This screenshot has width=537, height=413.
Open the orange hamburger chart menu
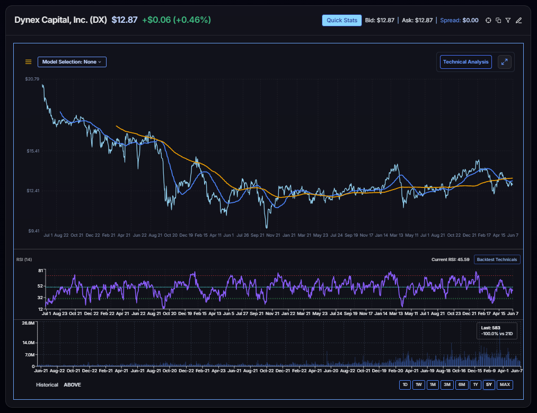(x=29, y=62)
